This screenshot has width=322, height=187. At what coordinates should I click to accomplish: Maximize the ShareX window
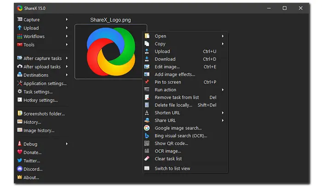[285, 8]
